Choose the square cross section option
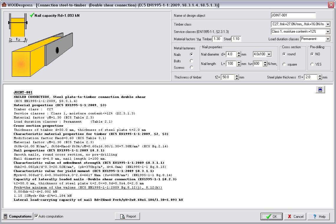The width and height of the screenshot is (336, 224). pyautogui.click(x=284, y=64)
